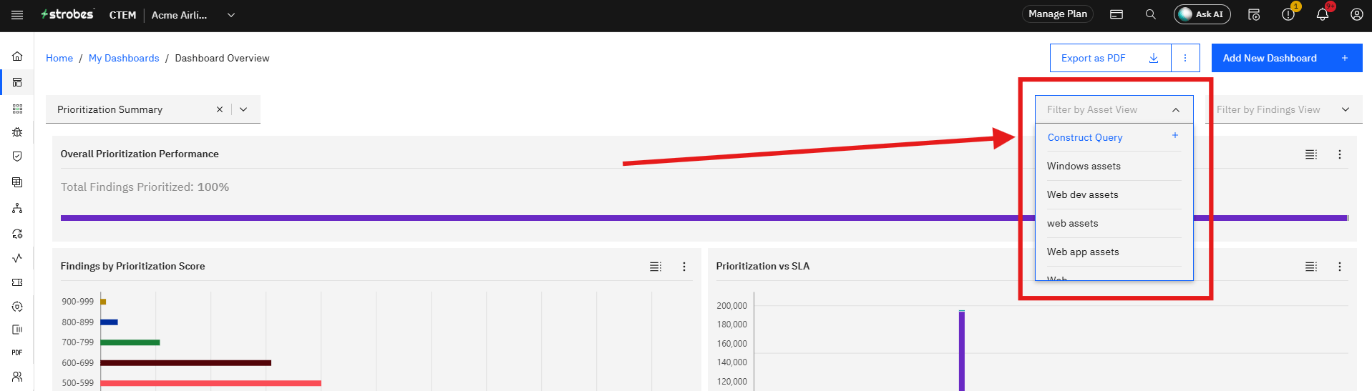Click the purple Total Findings Prioritized progress bar

[704, 218]
